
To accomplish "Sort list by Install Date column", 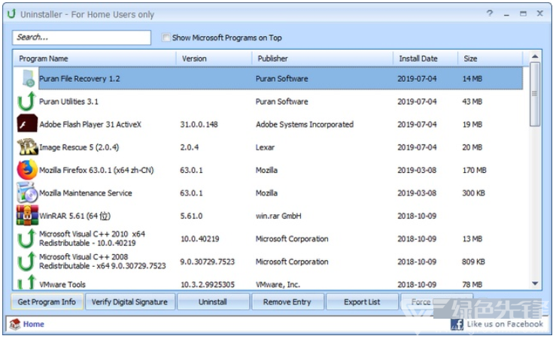I will coord(425,59).
